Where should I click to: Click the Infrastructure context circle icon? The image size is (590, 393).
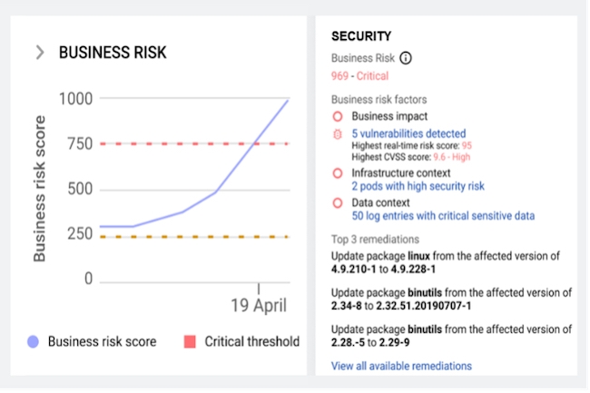338,172
